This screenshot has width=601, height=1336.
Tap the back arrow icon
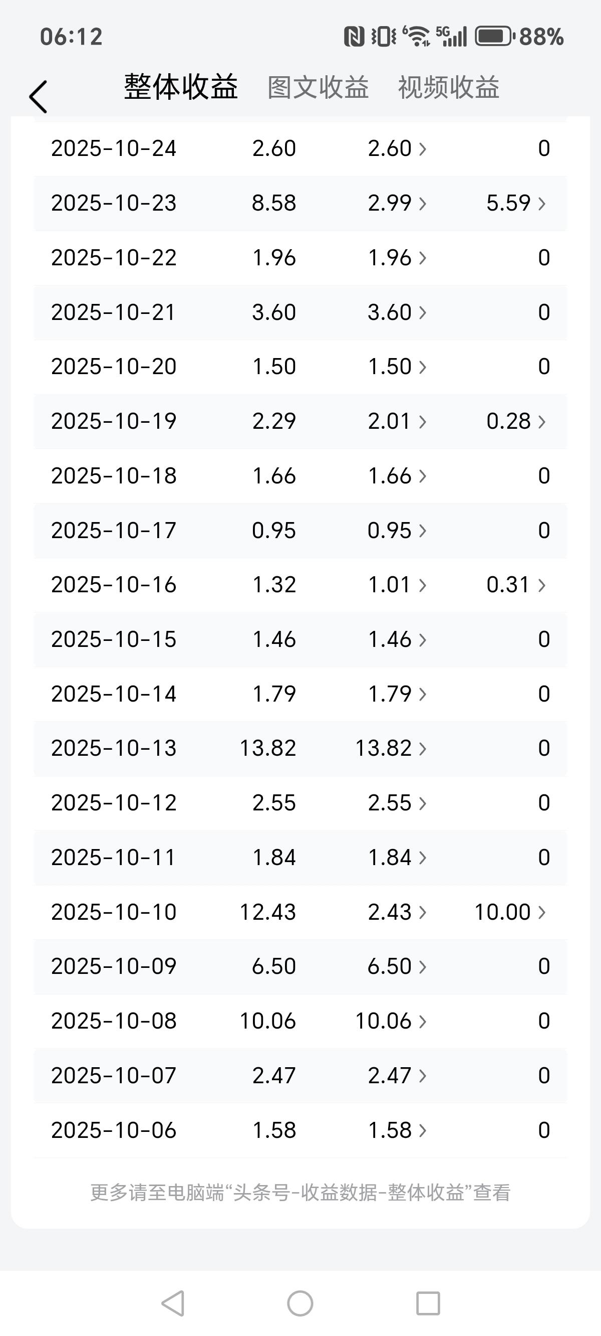tap(39, 96)
